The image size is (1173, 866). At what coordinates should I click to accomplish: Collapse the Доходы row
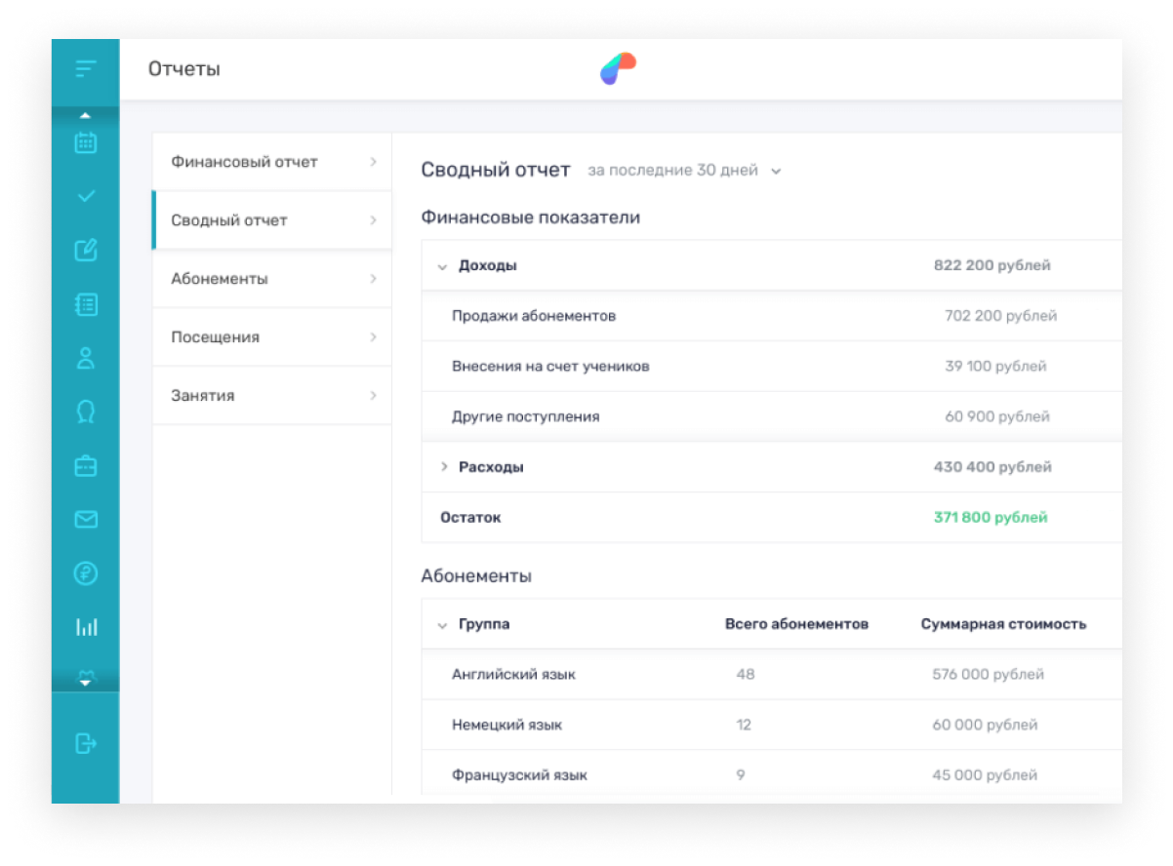pyautogui.click(x=442, y=266)
